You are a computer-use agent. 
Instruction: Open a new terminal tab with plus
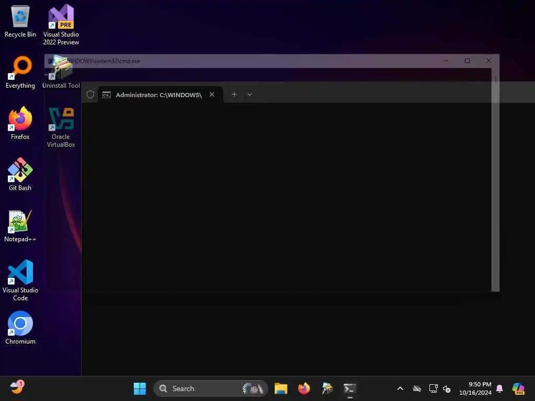235,95
